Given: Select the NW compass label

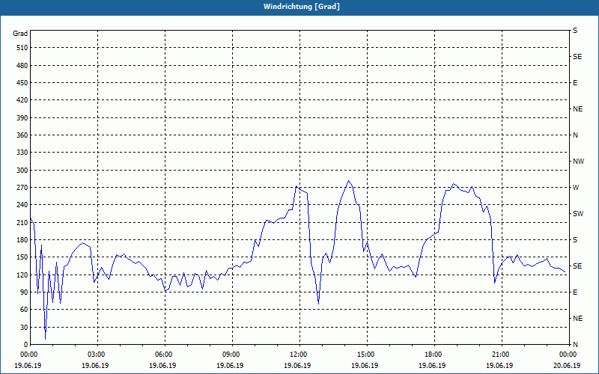Looking at the screenshot, I should point(578,162).
